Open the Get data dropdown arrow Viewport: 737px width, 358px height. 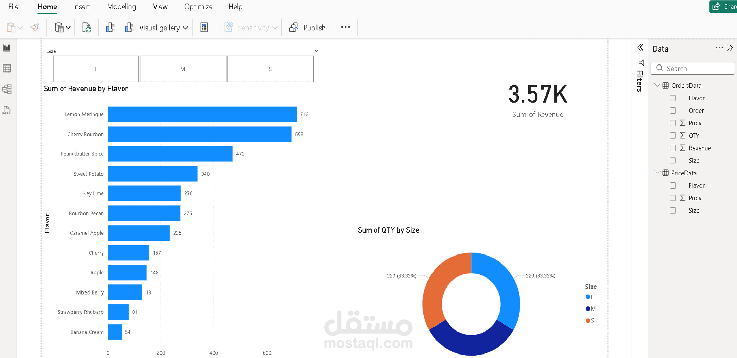click(68, 27)
